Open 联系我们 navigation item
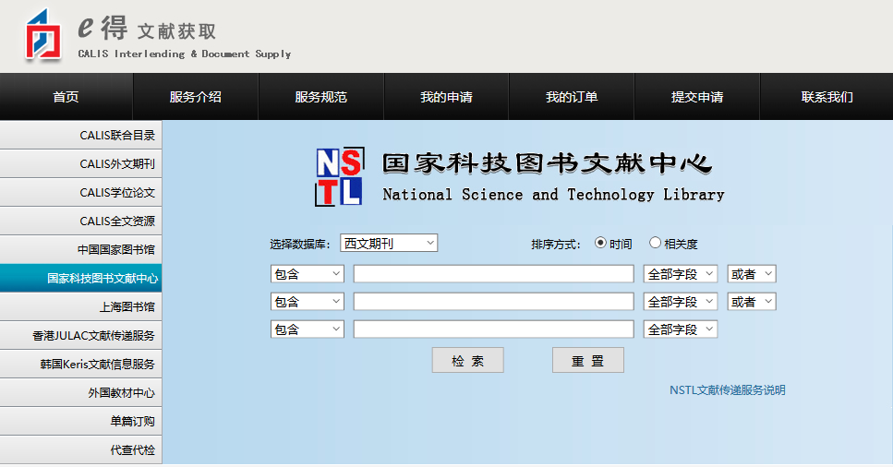 tap(827, 97)
